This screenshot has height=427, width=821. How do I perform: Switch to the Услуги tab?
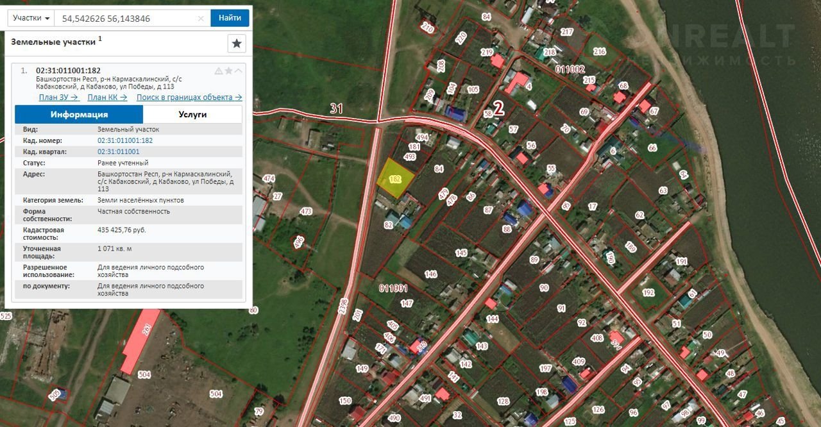(192, 114)
